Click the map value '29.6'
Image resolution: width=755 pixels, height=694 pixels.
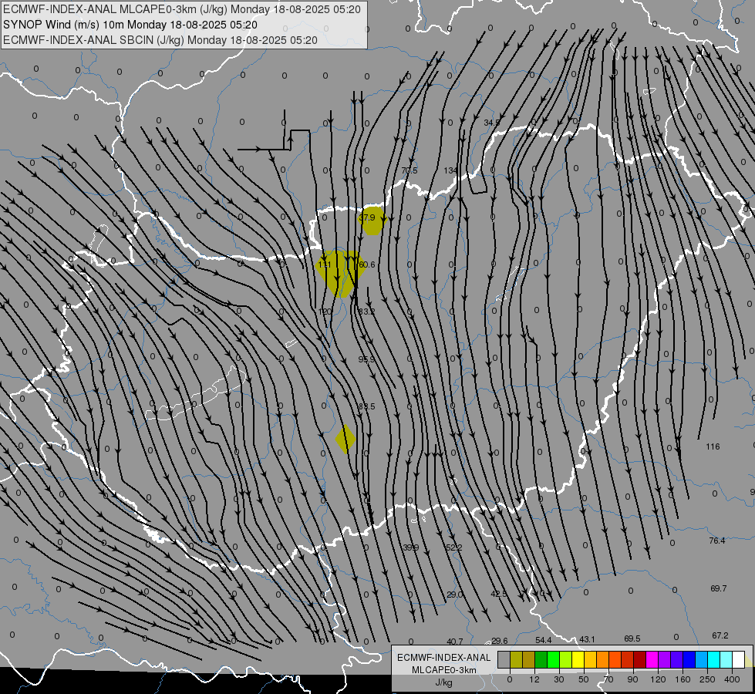click(499, 641)
